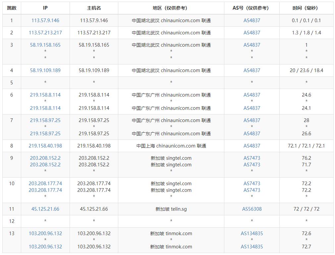Click the 跳数 column header
The height and width of the screenshot is (255, 335).
coord(12,8)
